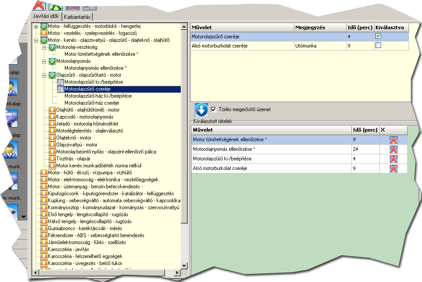Image resolution: width=422 pixels, height=282 pixels.
Task: Remove 'Motorolajnyomás ellenőrzése' row with red X
Action: click(x=394, y=149)
